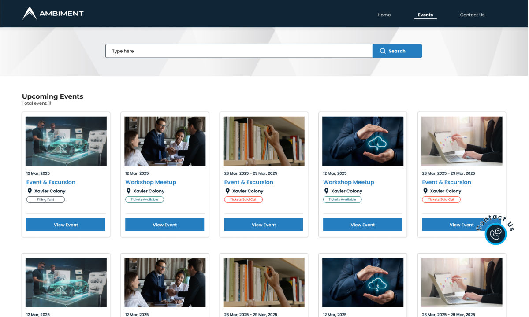The width and height of the screenshot is (529, 317).
Task: Open Contact Us in the top navigation
Action: pyautogui.click(x=472, y=15)
